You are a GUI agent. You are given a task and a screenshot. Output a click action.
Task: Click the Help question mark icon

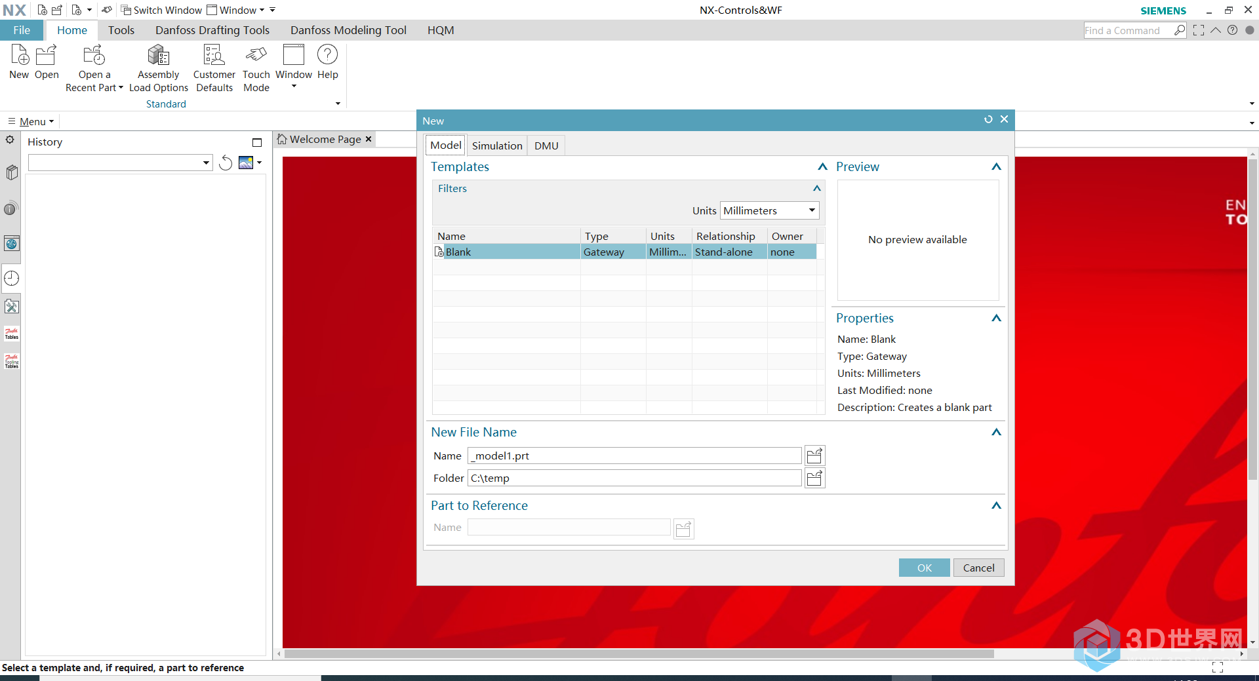point(327,54)
